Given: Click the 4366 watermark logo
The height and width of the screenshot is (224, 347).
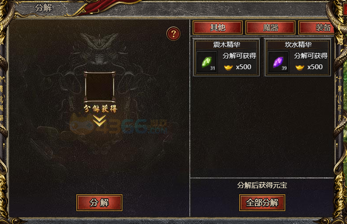Looking at the screenshot, I should pyautogui.click(x=119, y=126).
